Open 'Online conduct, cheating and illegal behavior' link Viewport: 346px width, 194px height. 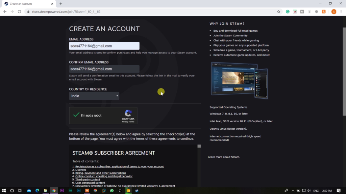pyautogui.click(x=104, y=176)
